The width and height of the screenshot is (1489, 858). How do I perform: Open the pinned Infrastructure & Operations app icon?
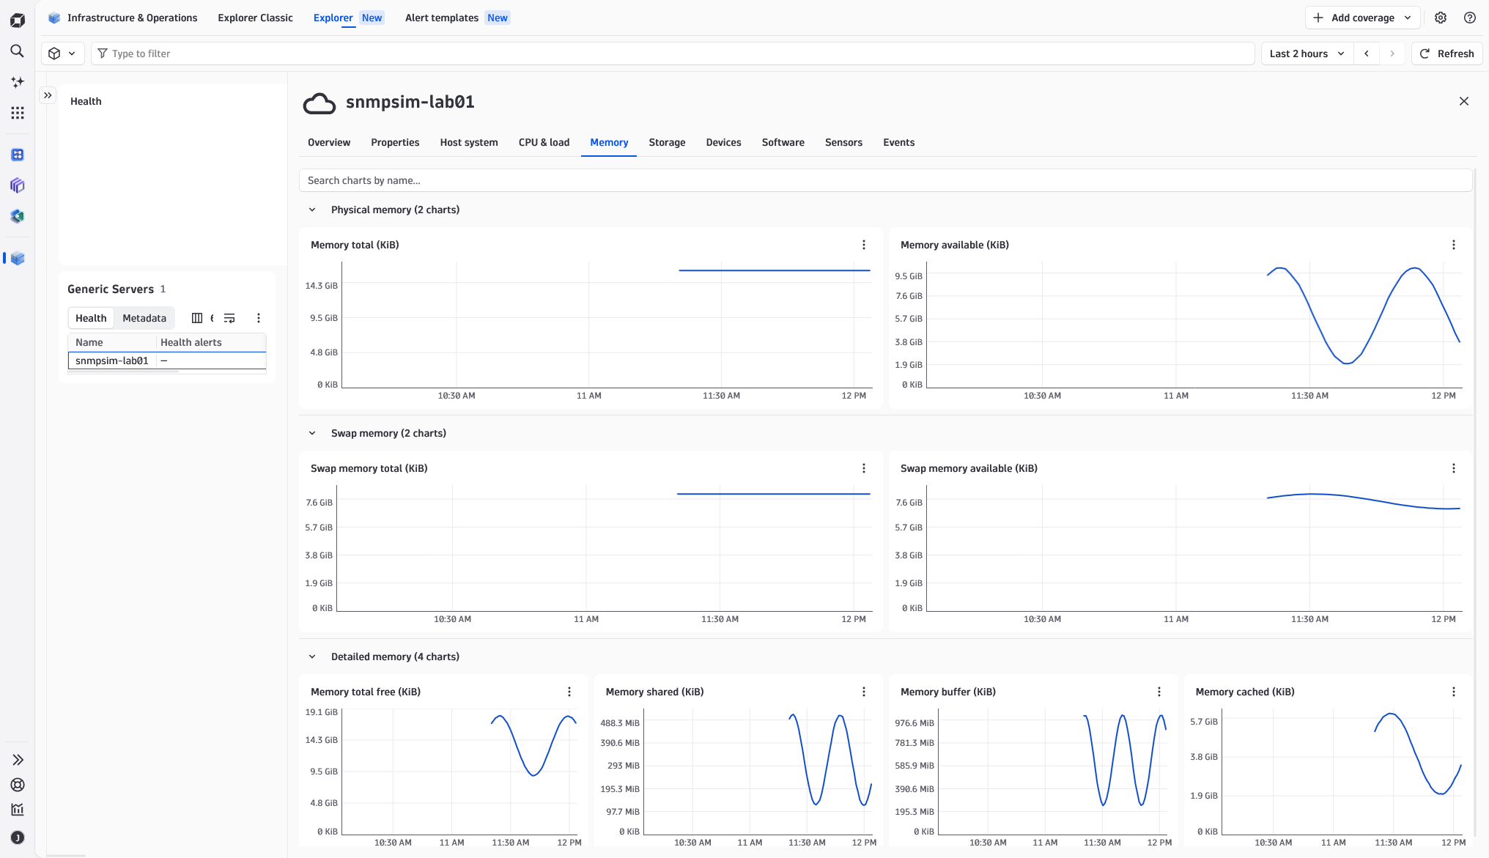18,258
